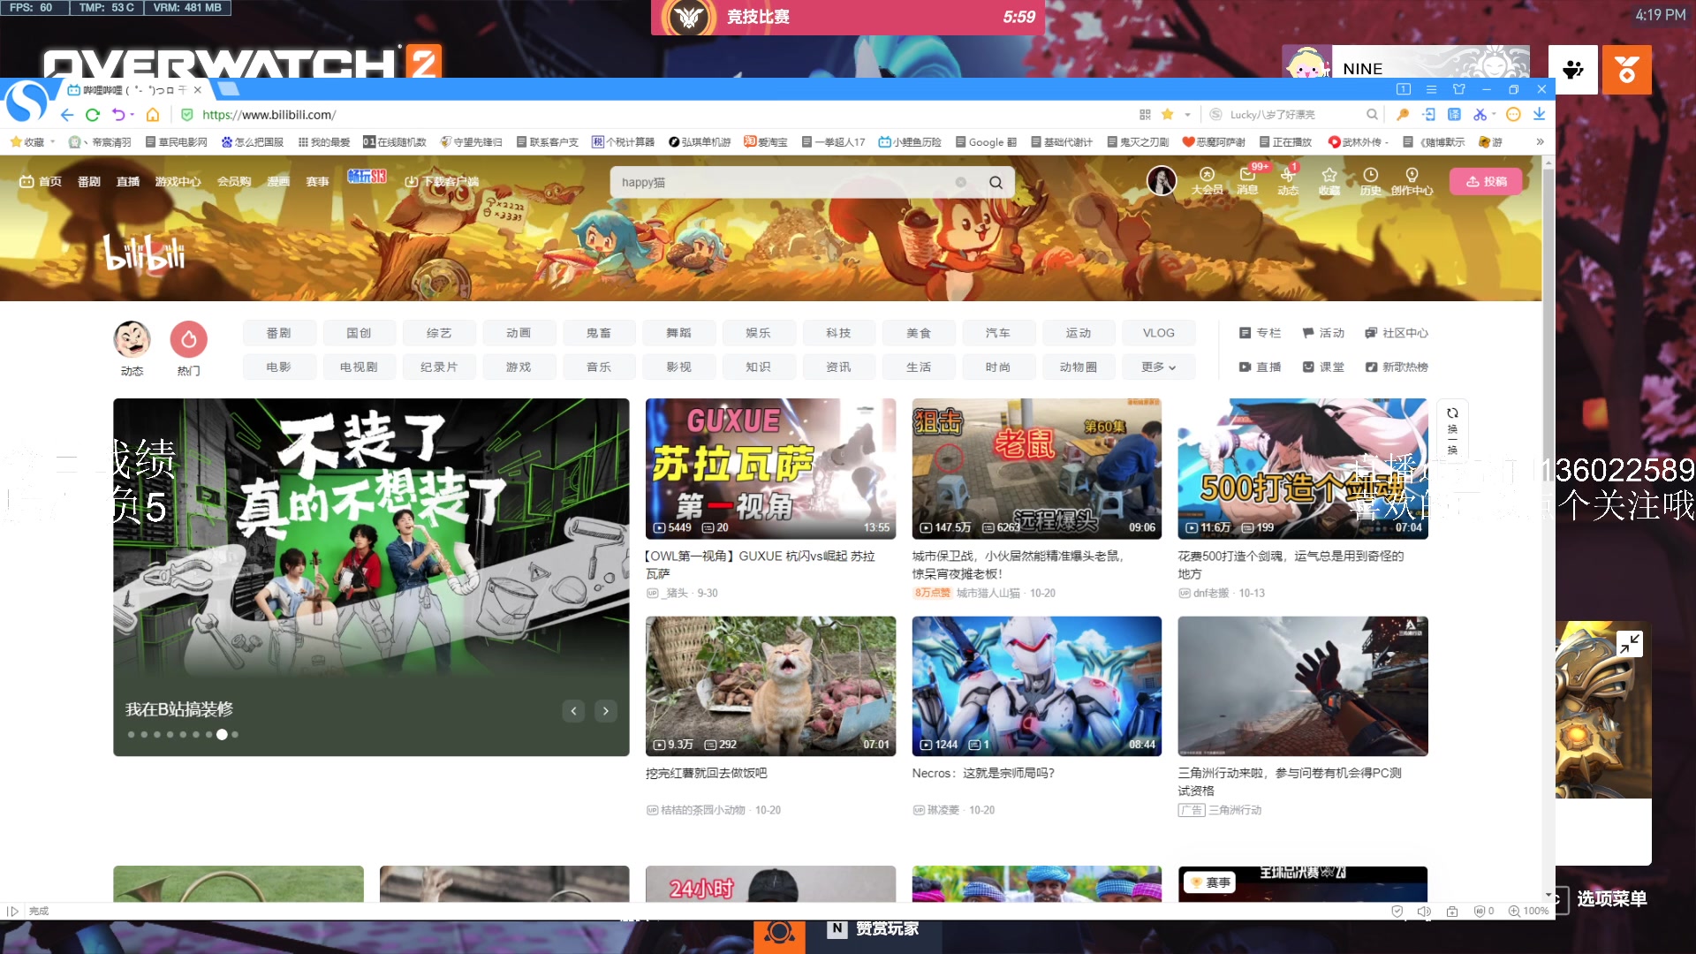This screenshot has height=954, width=1696.
Task: Expand the hidden bookmarks overflow chevron
Action: 1540,141
